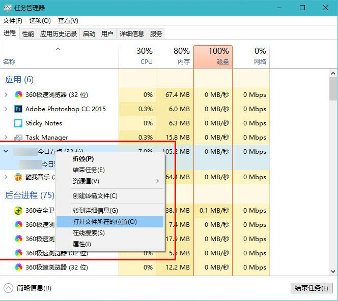Click the 酷我音乐 app icon
338x301 pixels.
point(18,177)
